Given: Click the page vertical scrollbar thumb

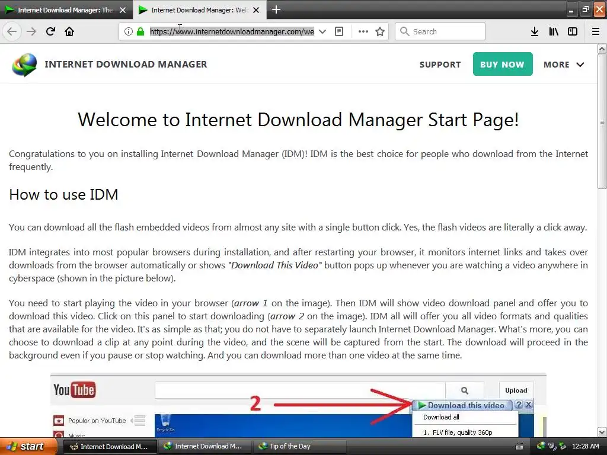Looking at the screenshot, I should (x=602, y=121).
